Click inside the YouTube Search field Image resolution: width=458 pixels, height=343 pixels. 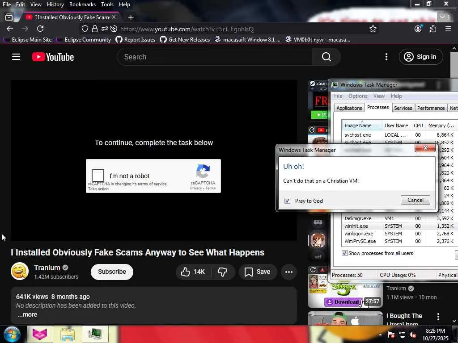coord(215,57)
